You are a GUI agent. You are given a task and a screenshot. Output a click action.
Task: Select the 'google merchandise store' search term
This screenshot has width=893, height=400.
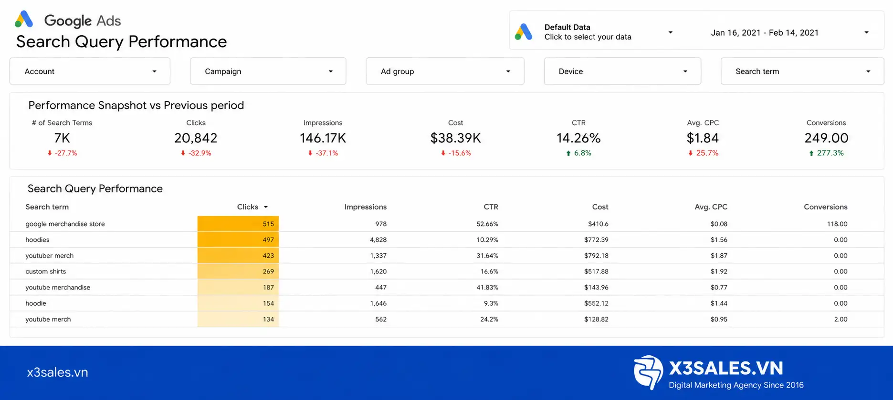(x=65, y=224)
